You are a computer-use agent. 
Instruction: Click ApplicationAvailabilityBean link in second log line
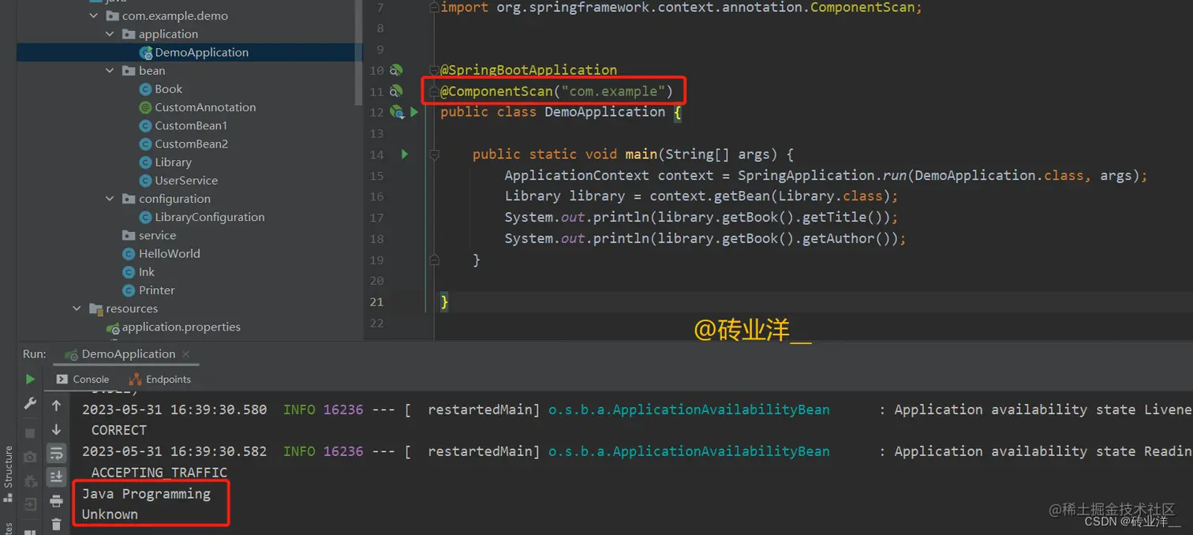tap(689, 451)
